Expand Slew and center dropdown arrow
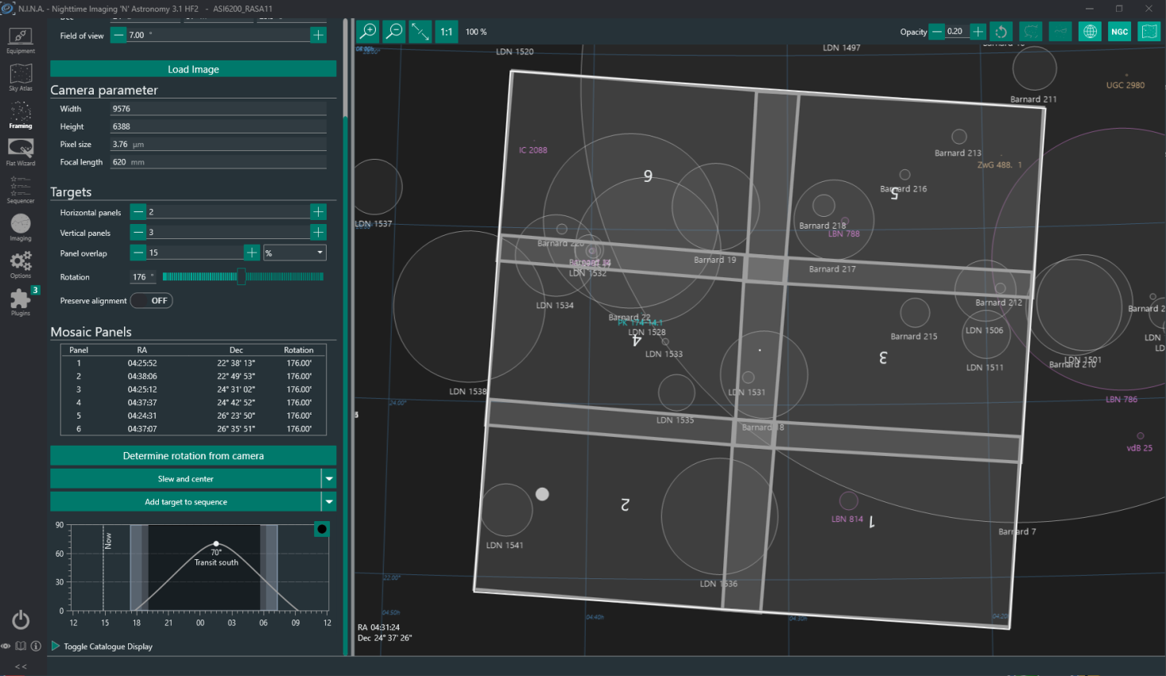1166x676 pixels. (x=329, y=479)
